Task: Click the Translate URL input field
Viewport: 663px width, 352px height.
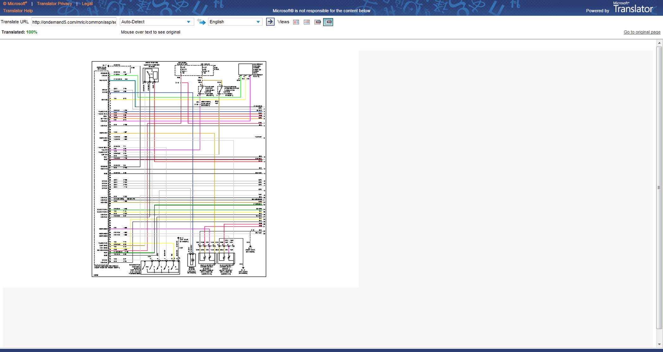Action: (x=74, y=22)
